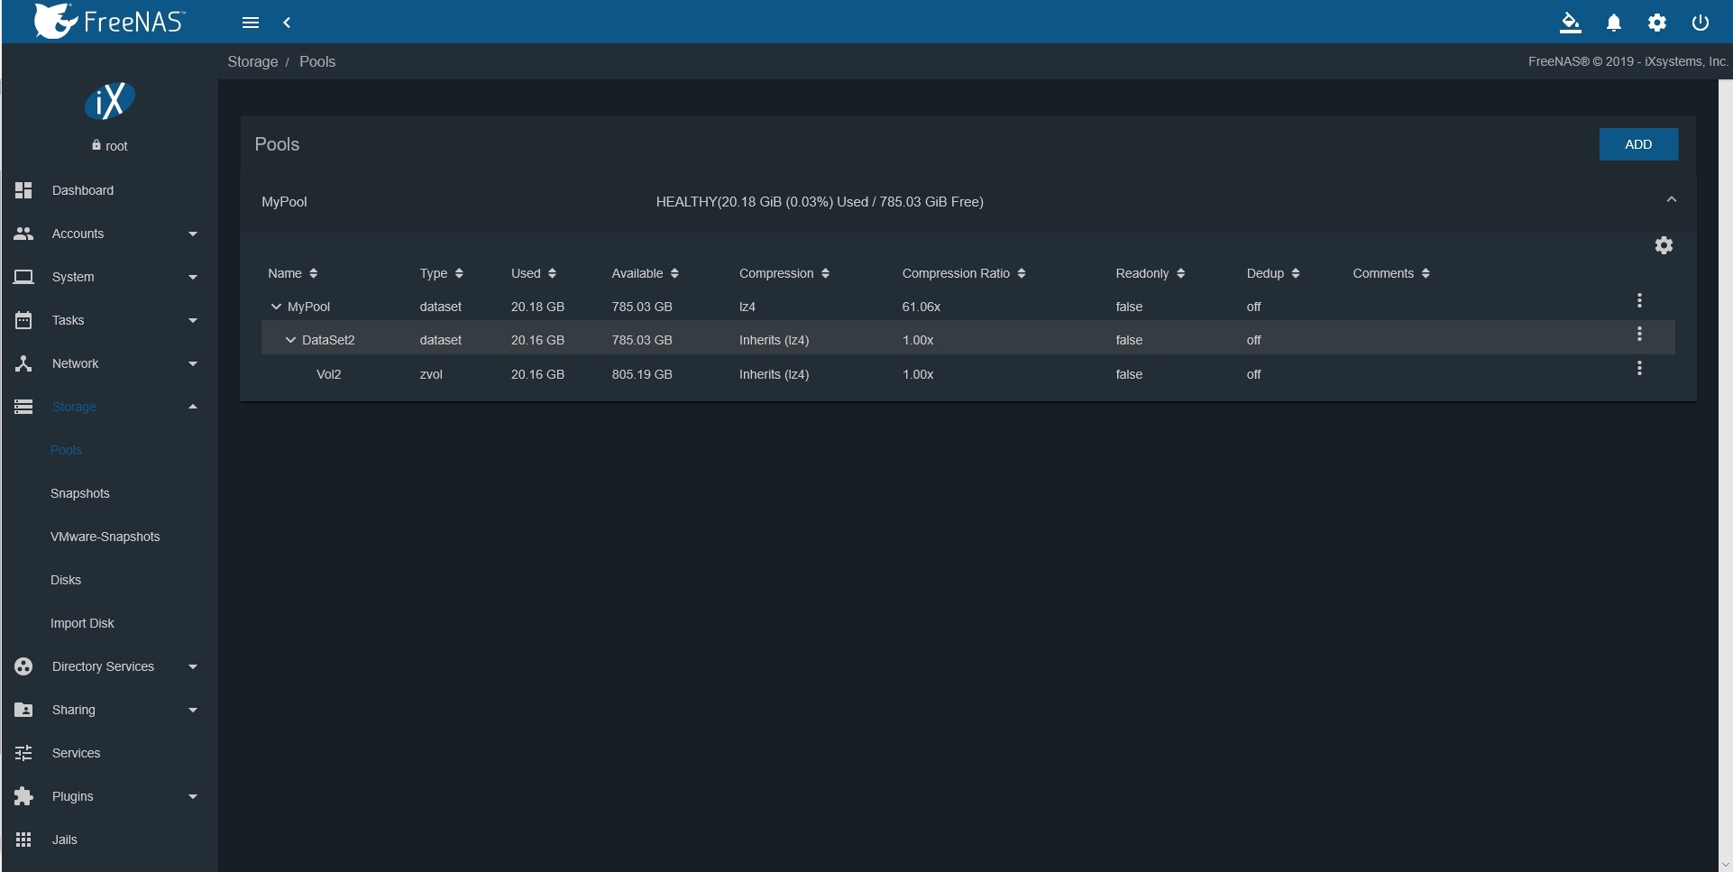The width and height of the screenshot is (1733, 872).
Task: Open the kebab menu for MyPool dataset row
Action: pos(1639,300)
